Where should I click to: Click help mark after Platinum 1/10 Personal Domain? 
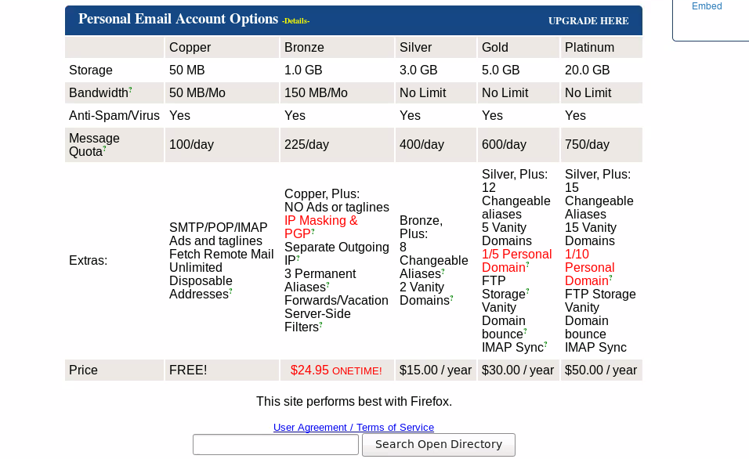[610, 277]
